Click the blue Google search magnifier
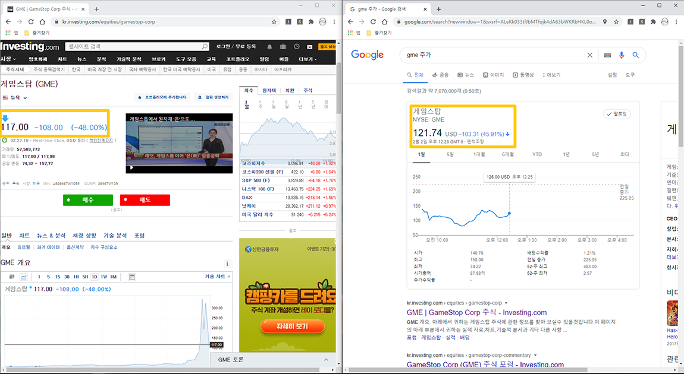The height and width of the screenshot is (374, 684). tap(636, 55)
